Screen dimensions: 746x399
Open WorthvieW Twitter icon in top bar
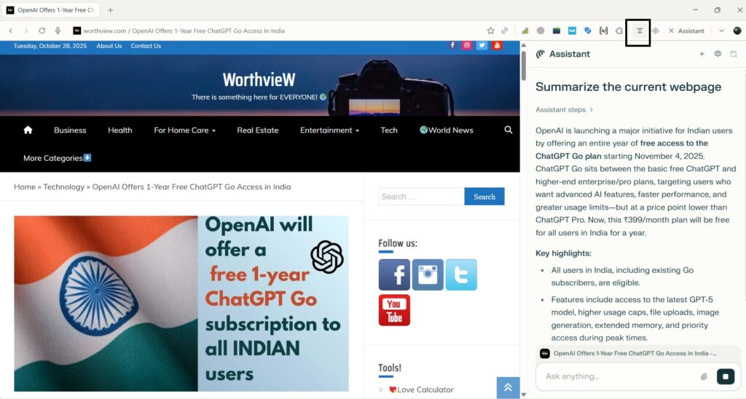click(x=482, y=45)
